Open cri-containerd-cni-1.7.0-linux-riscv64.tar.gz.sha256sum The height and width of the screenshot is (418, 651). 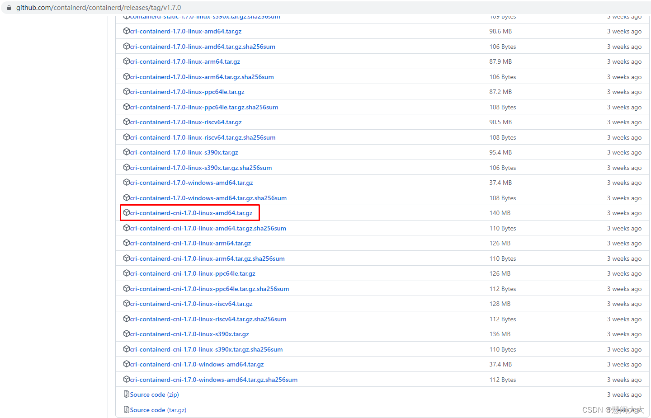208,319
